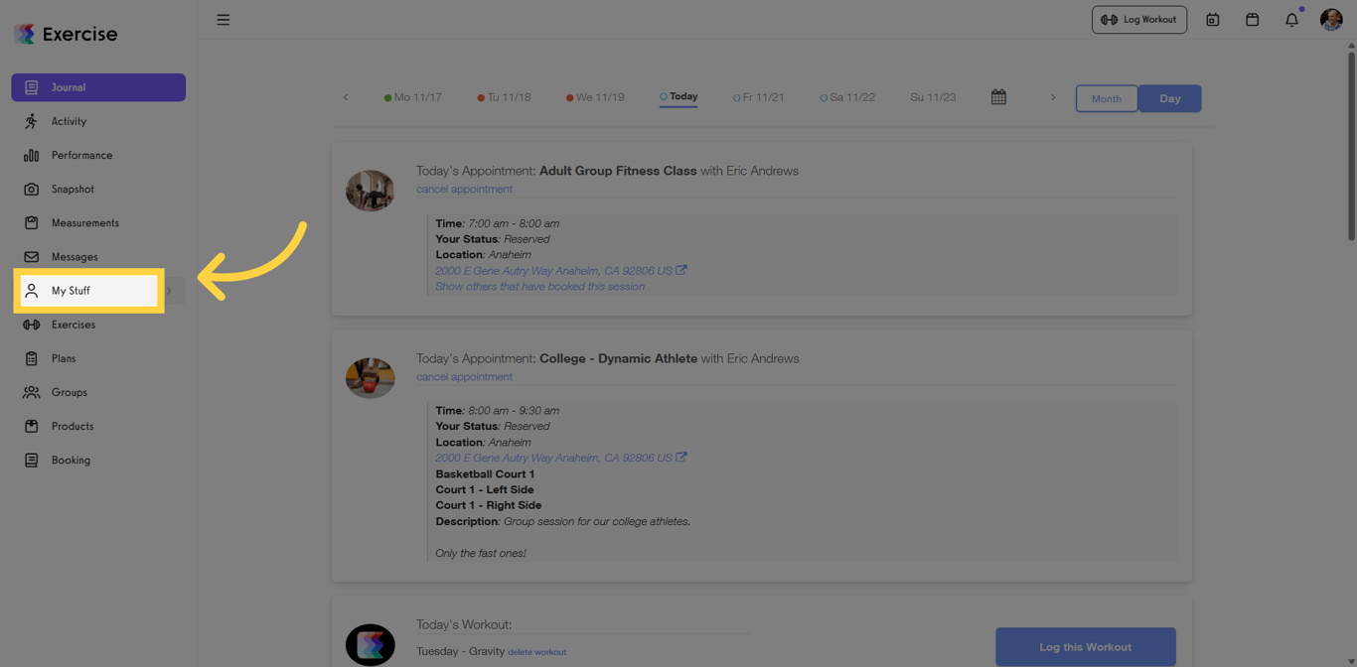The width and height of the screenshot is (1357, 667).
Task: Select the Sa 11/22 date tab
Action: [x=847, y=97]
